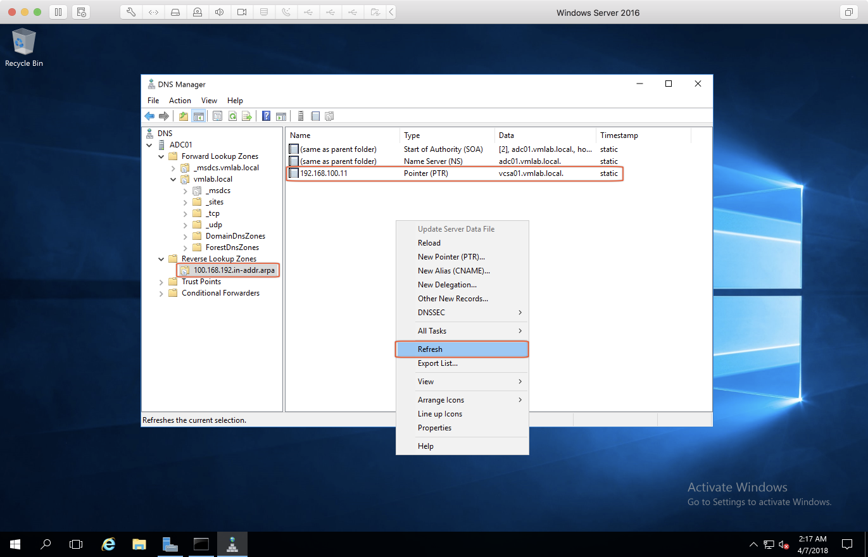Open Internet Explorer from the taskbar
This screenshot has height=557, width=868.
tap(109, 544)
